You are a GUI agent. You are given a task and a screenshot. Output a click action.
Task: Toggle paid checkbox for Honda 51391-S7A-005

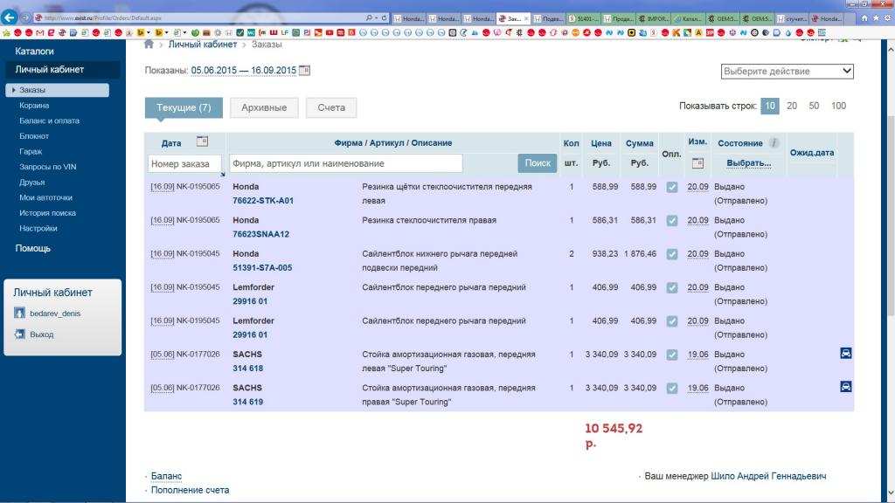pyautogui.click(x=671, y=254)
